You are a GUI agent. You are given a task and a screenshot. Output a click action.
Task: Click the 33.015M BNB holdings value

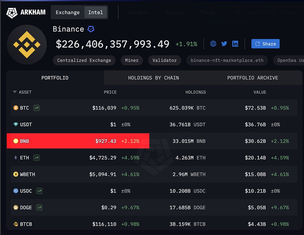pos(189,141)
